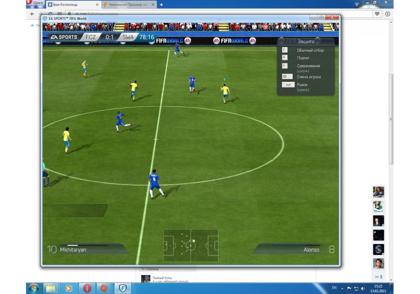
Task: Click the Защита panel header
Action: (306, 41)
